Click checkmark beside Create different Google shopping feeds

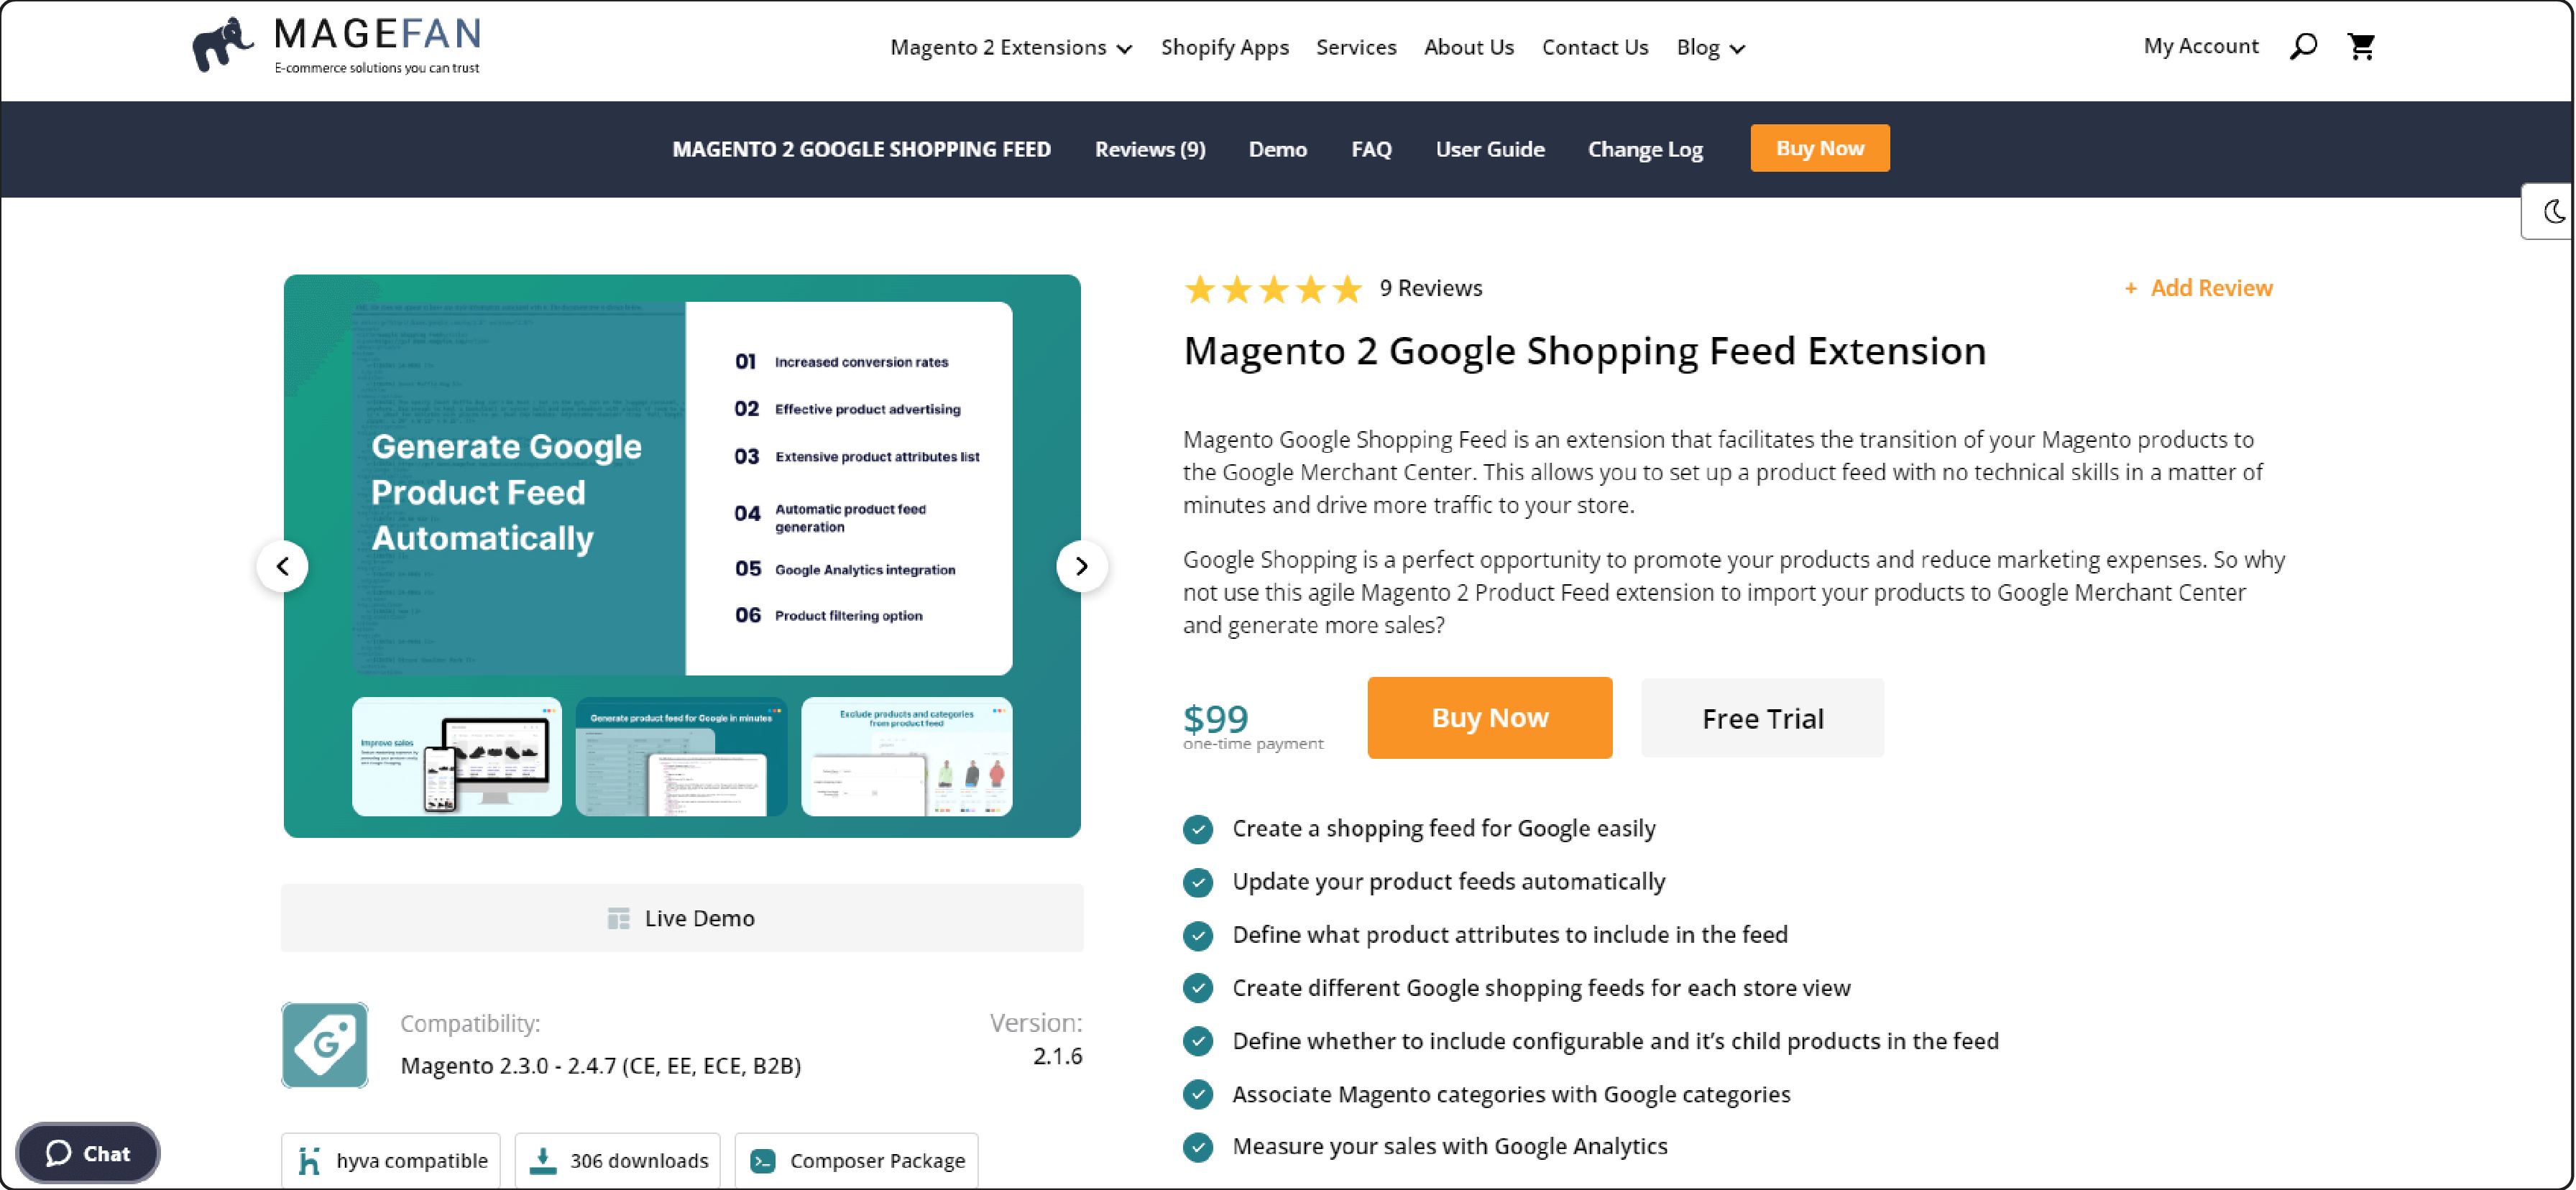(1197, 988)
